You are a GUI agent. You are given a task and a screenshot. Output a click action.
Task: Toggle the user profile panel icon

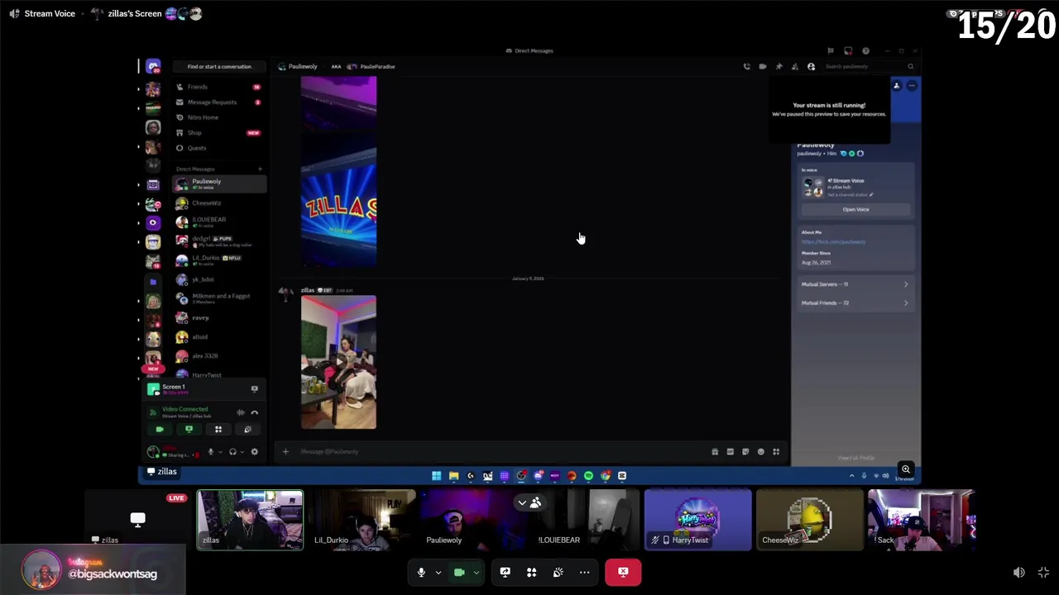(x=811, y=67)
